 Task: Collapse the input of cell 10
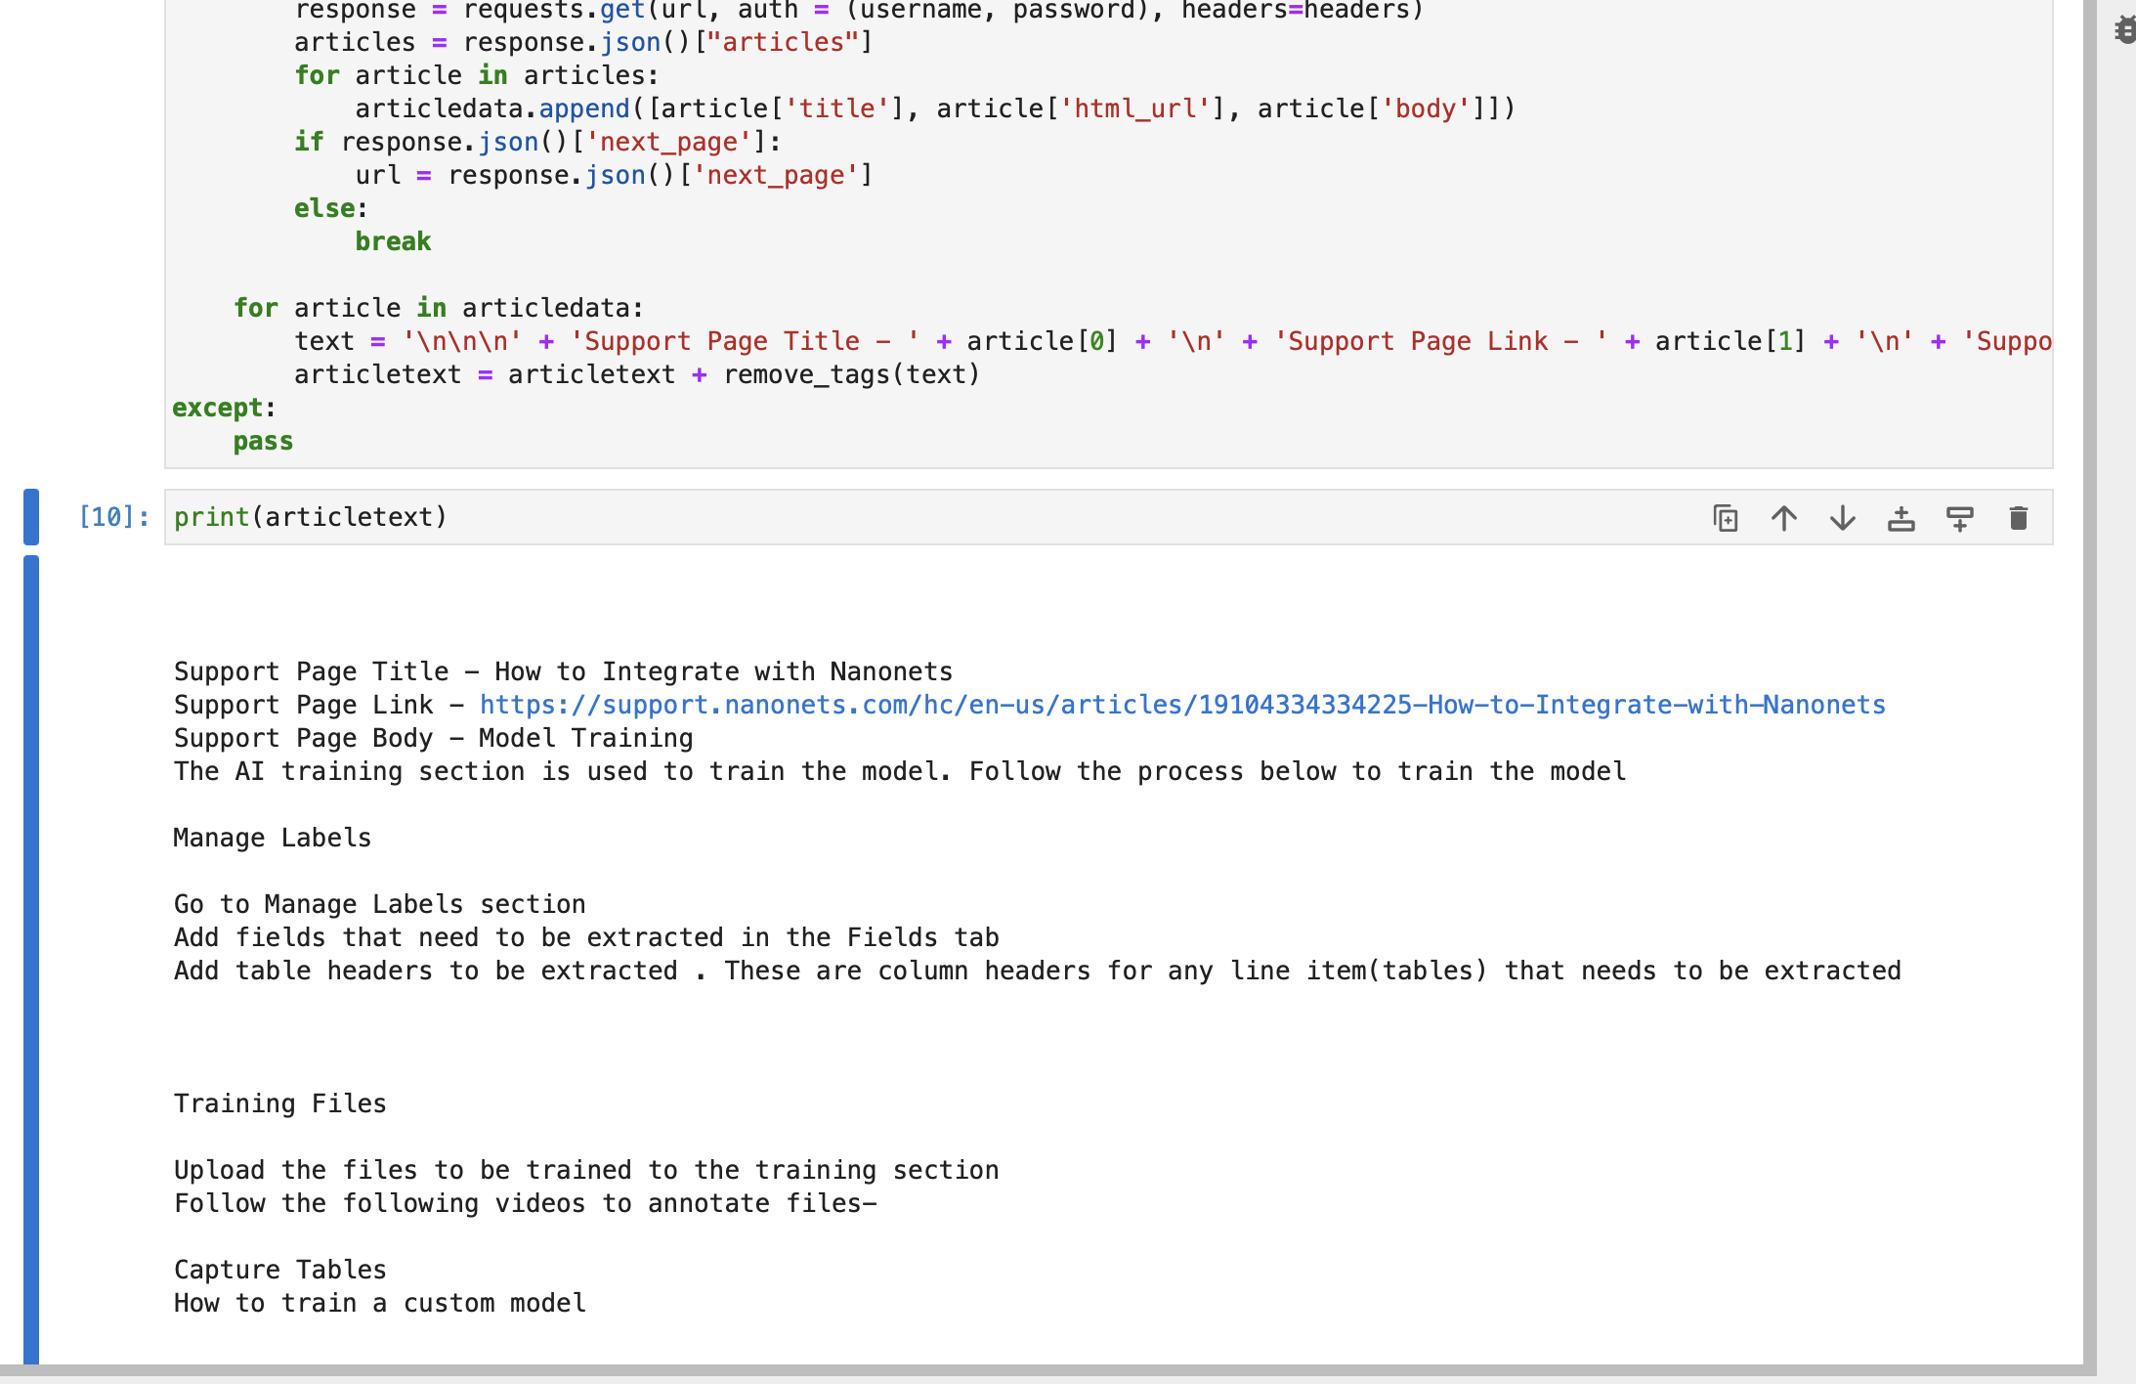coord(31,517)
